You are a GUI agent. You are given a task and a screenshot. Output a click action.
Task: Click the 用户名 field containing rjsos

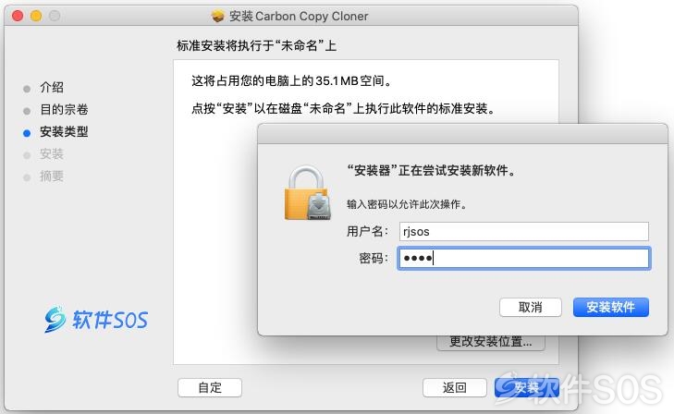524,231
